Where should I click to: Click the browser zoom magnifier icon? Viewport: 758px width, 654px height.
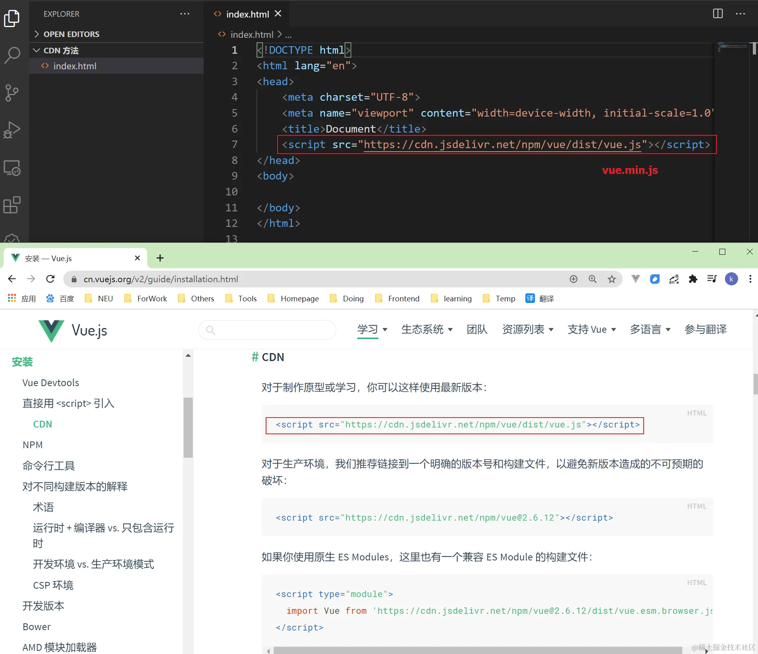click(593, 279)
